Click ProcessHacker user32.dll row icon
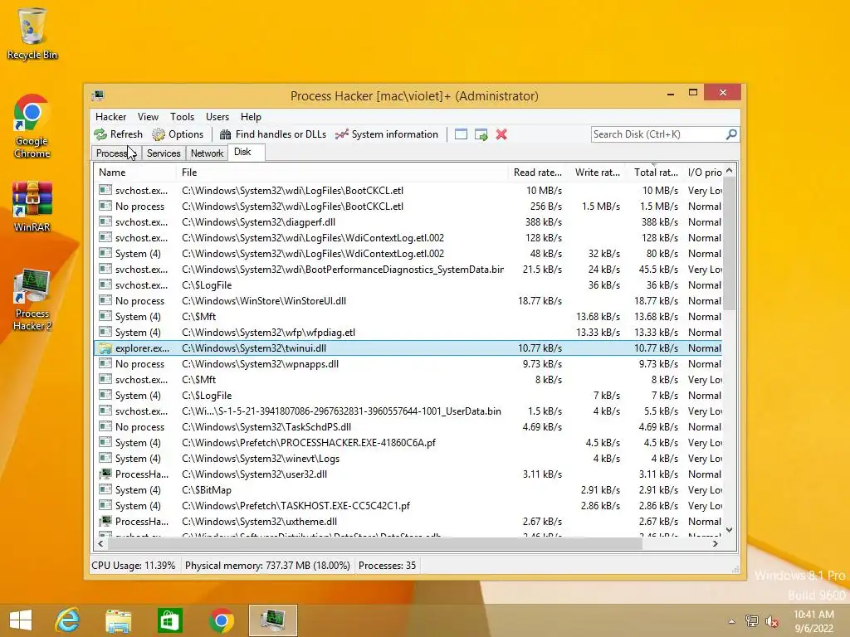 pos(105,474)
